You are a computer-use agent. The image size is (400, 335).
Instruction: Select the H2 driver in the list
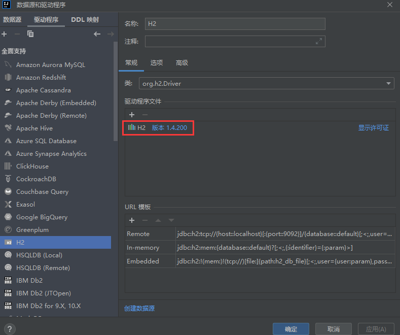(x=56, y=242)
